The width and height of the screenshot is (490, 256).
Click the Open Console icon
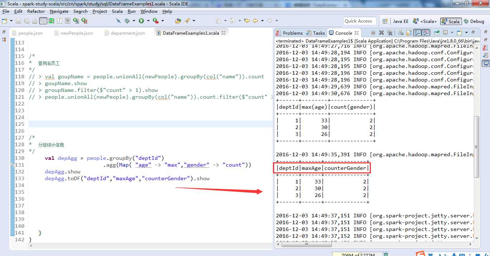coord(460,33)
